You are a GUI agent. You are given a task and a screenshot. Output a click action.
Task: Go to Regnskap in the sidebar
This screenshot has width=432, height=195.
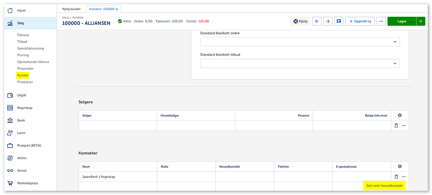(x=24, y=108)
